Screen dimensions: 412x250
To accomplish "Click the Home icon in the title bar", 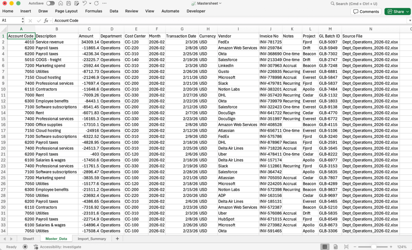I will [x=61, y=4].
